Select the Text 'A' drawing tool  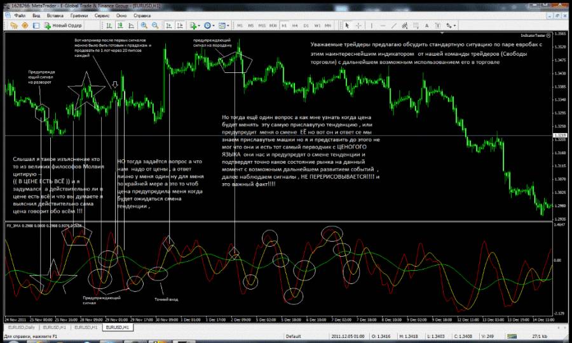425,25
